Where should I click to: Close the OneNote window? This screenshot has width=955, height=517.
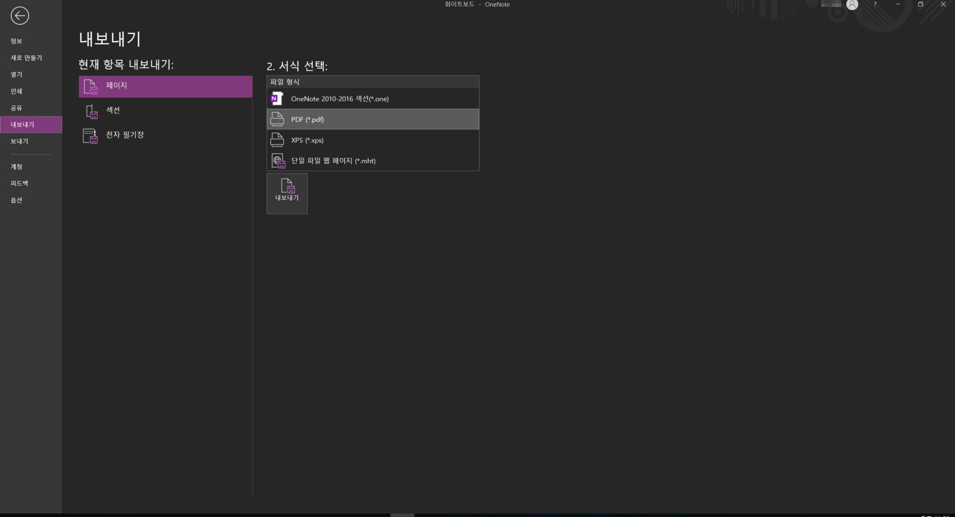[x=943, y=4]
